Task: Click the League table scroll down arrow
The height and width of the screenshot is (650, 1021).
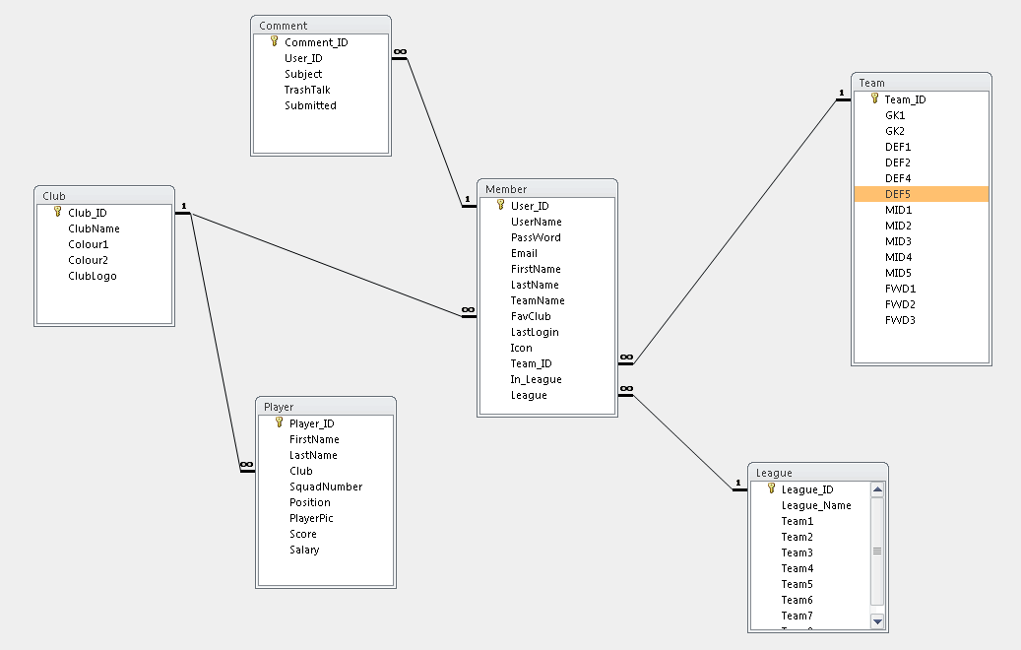Action: pos(877,621)
